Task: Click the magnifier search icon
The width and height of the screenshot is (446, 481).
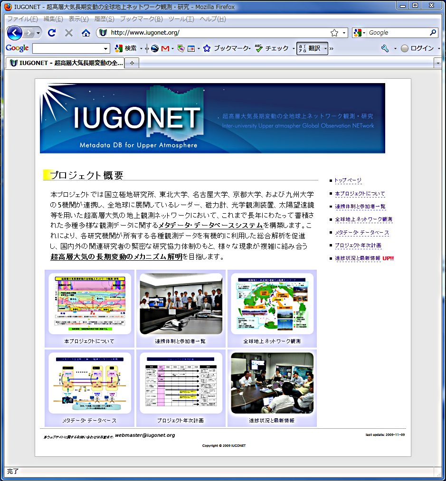Action: click(x=433, y=32)
